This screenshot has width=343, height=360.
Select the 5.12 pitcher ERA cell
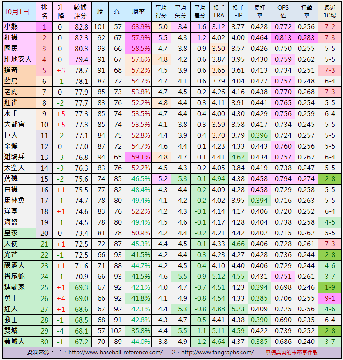coord(219,277)
